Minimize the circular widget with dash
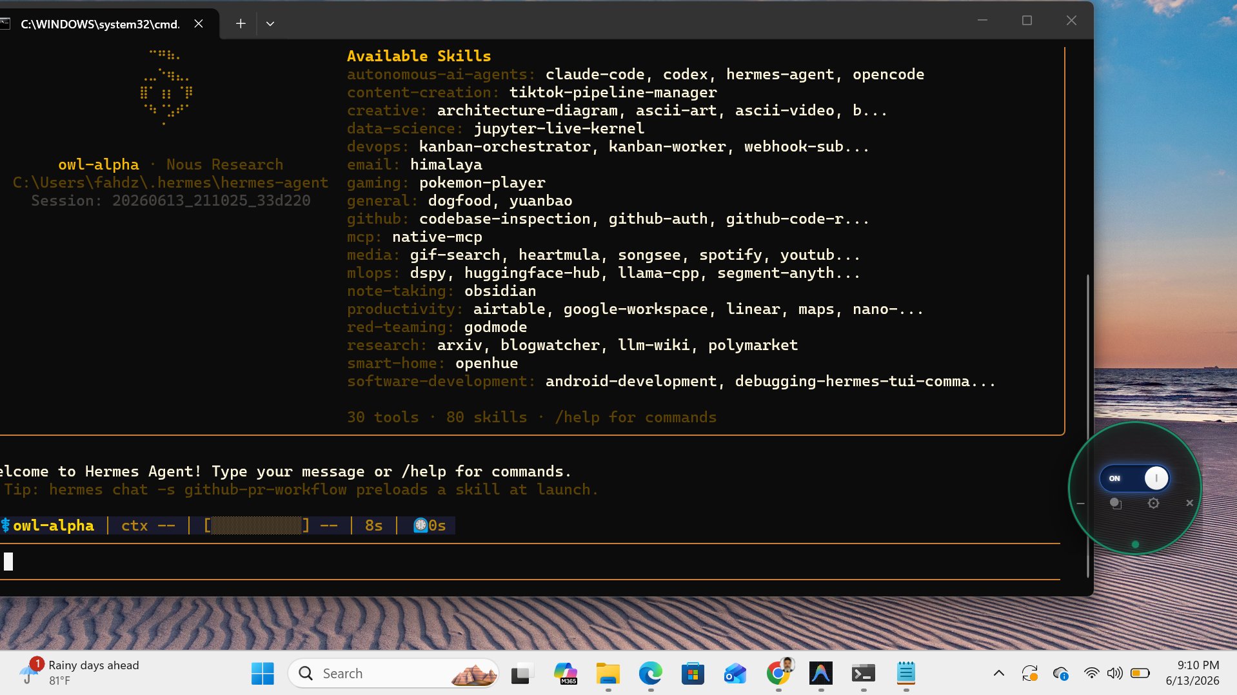The width and height of the screenshot is (1237, 695). click(x=1080, y=504)
